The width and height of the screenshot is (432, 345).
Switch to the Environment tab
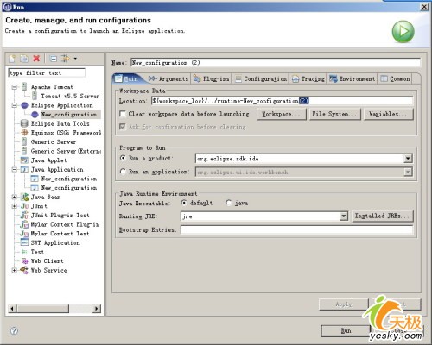click(352, 78)
